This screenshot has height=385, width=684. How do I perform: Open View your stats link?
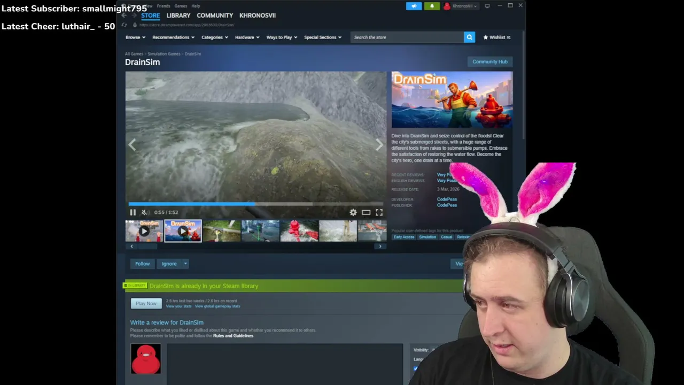pos(178,306)
